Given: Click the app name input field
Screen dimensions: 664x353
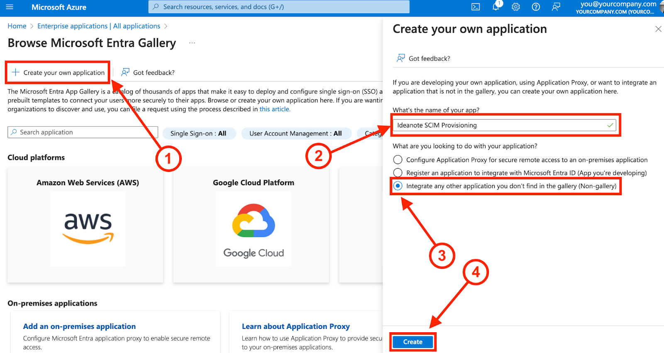Looking at the screenshot, I should pyautogui.click(x=504, y=125).
